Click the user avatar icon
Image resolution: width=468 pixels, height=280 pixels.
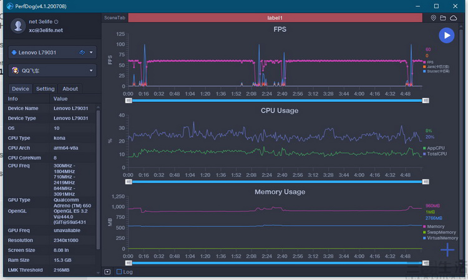pyautogui.click(x=18, y=26)
